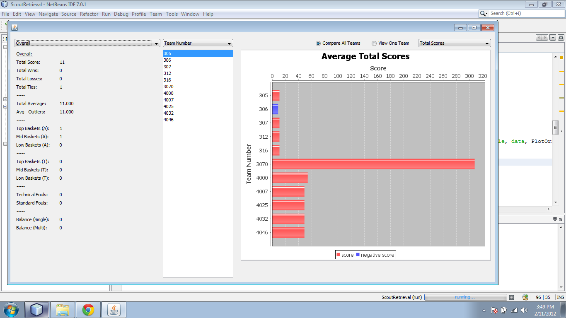566x318 pixels.
Task: Collapse the lowest minus tree node in Projects panel
Action: coord(5,144)
